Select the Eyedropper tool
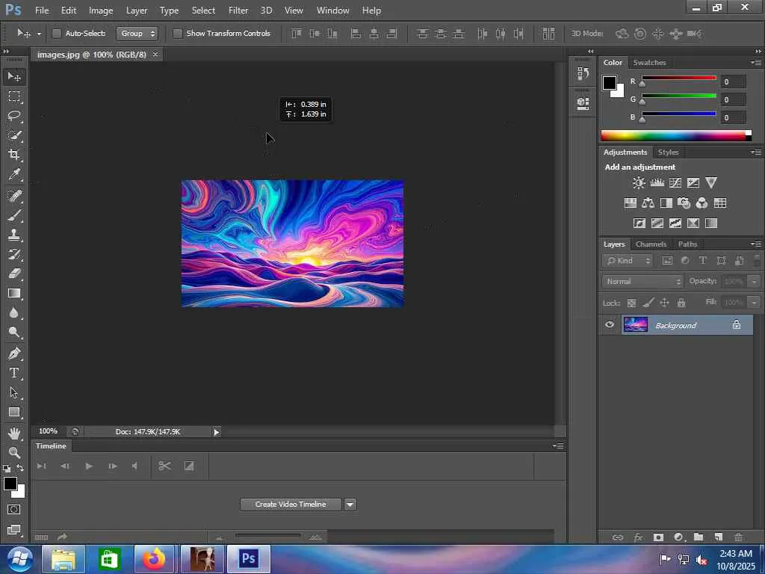This screenshot has height=574, width=765. (x=14, y=174)
